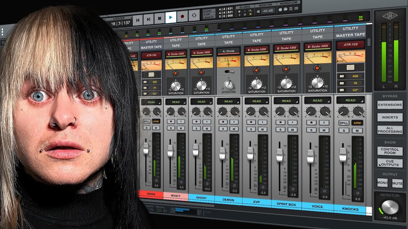Screen dimensions: 408x229
Task: Mute the DEMON channel
Action: tap(234, 129)
